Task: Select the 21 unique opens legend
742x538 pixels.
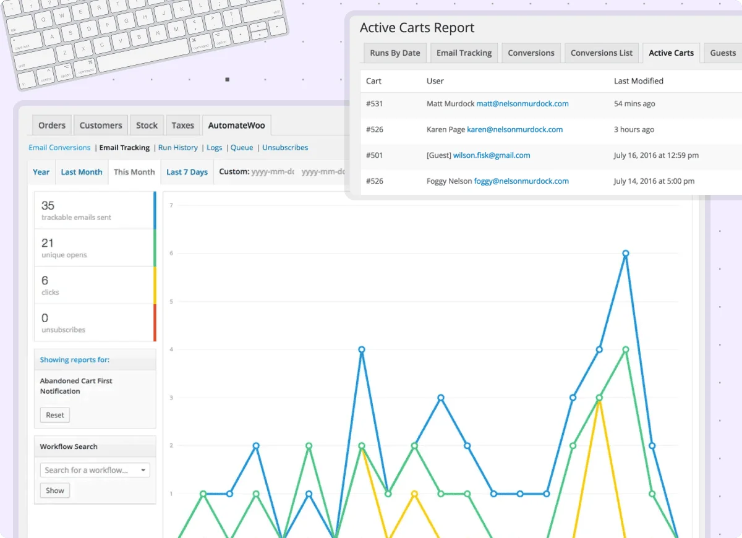Action: [x=95, y=248]
